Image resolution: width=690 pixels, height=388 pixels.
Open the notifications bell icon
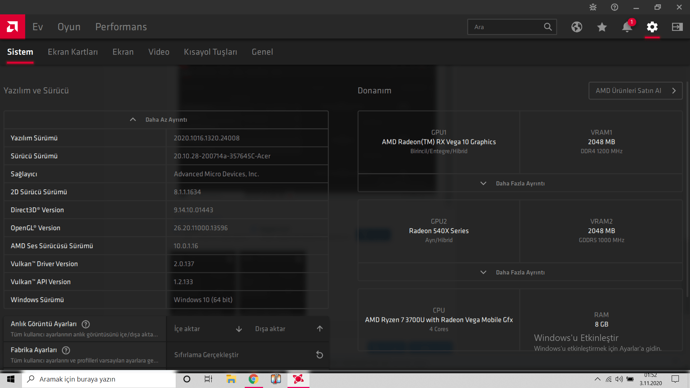(627, 27)
